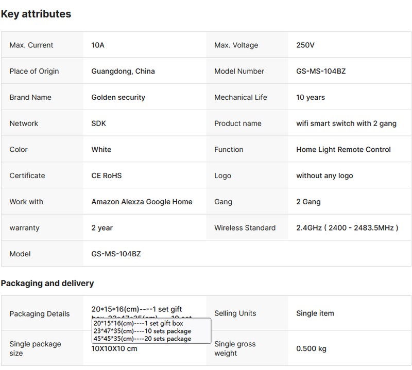The height and width of the screenshot is (370, 412).
Task: Click the 10 years mechanical life value
Action: click(x=311, y=97)
